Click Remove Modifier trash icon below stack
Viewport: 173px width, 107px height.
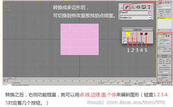167,30
